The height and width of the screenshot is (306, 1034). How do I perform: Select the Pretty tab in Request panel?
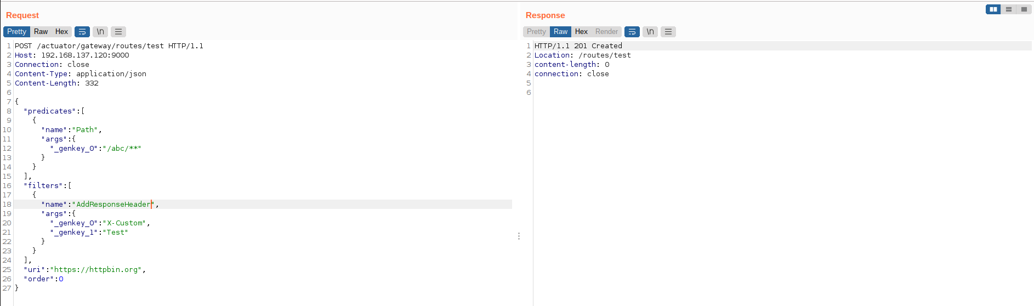click(16, 32)
